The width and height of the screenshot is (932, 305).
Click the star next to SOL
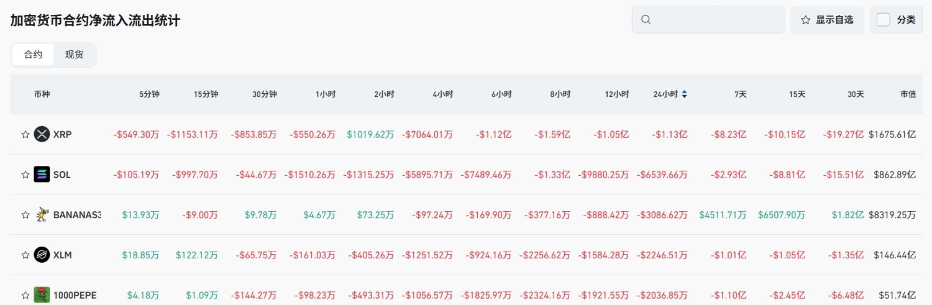tap(25, 175)
